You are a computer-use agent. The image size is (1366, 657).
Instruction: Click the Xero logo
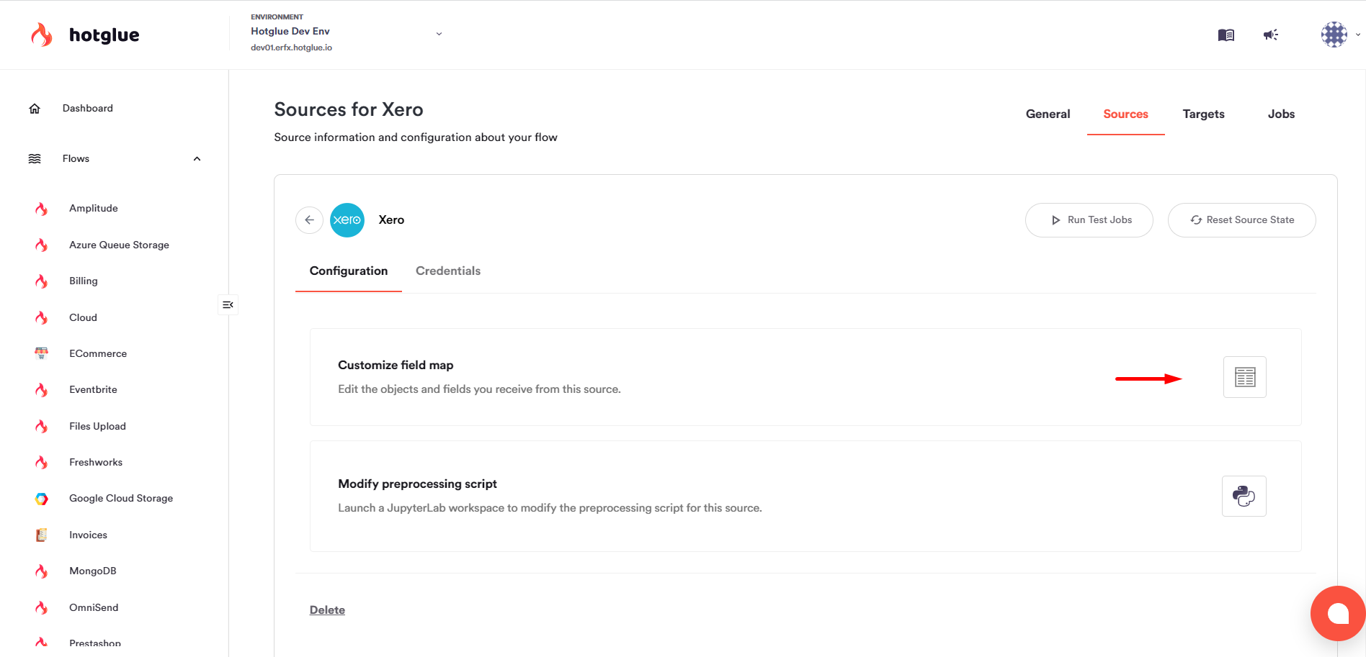tap(347, 220)
